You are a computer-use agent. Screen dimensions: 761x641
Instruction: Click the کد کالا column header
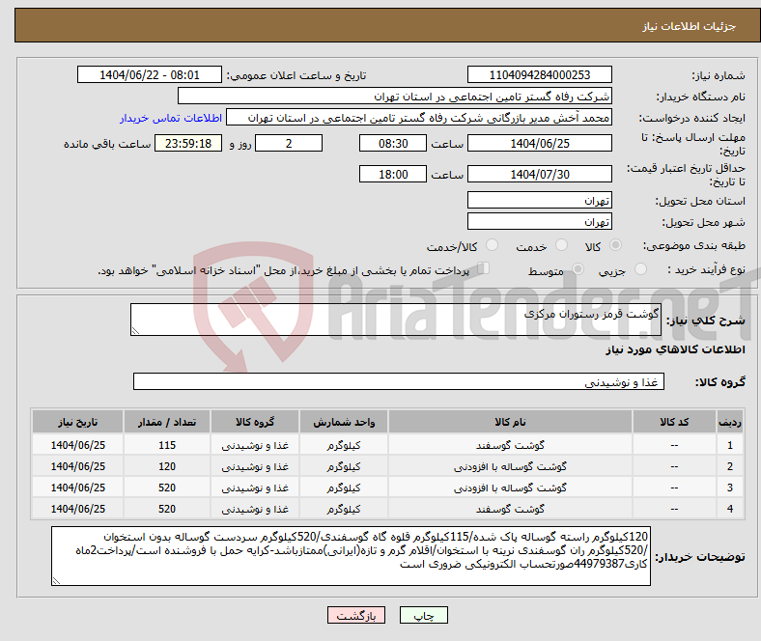pyautogui.click(x=674, y=422)
